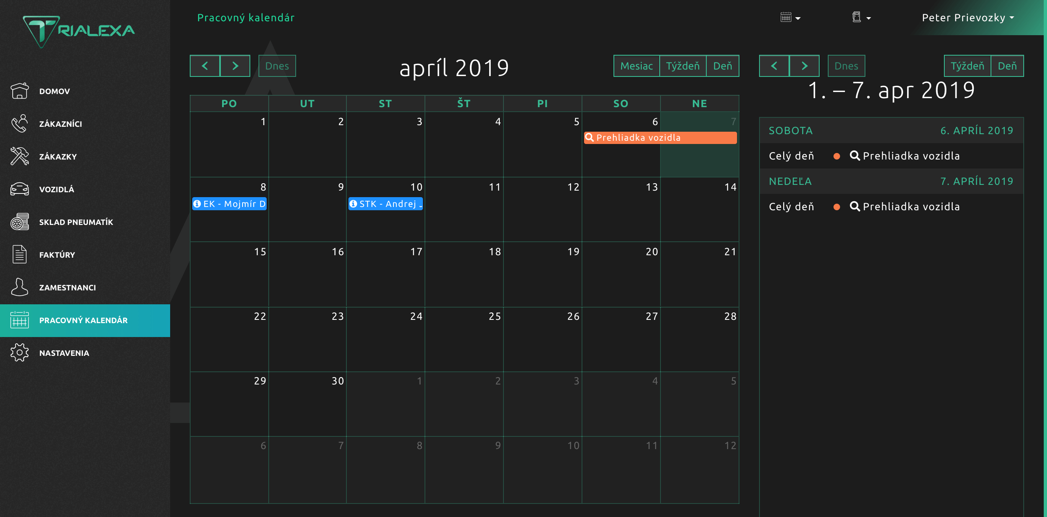Image resolution: width=1047 pixels, height=517 pixels.
Task: Click the Domov house icon
Action: pyautogui.click(x=19, y=91)
